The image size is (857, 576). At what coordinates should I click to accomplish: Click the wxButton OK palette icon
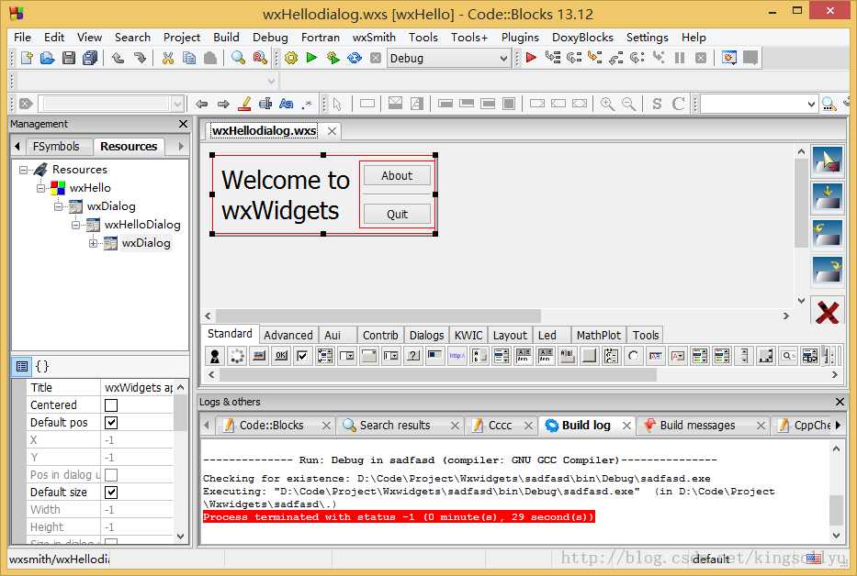point(281,356)
